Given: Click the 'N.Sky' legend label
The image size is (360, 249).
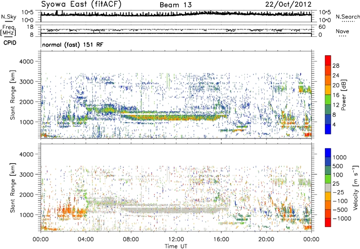Looking at the screenshot, I should click(x=9, y=17).
